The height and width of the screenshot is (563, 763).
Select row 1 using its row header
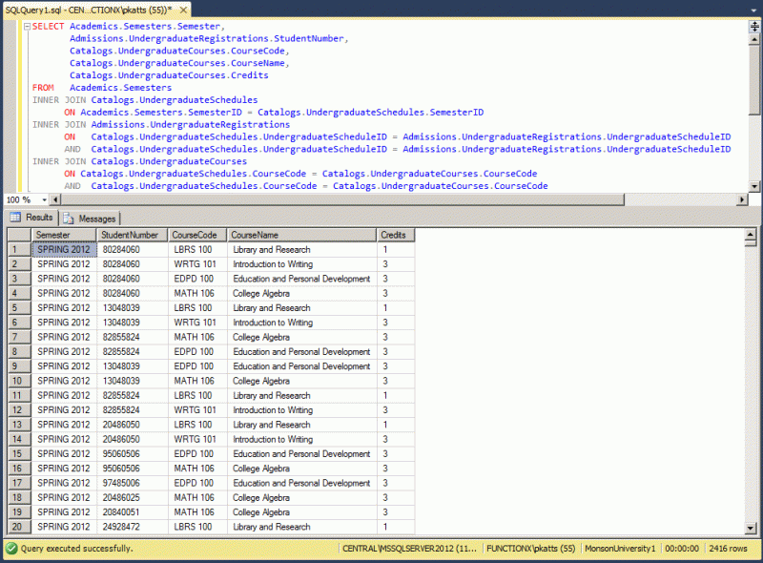21,249
